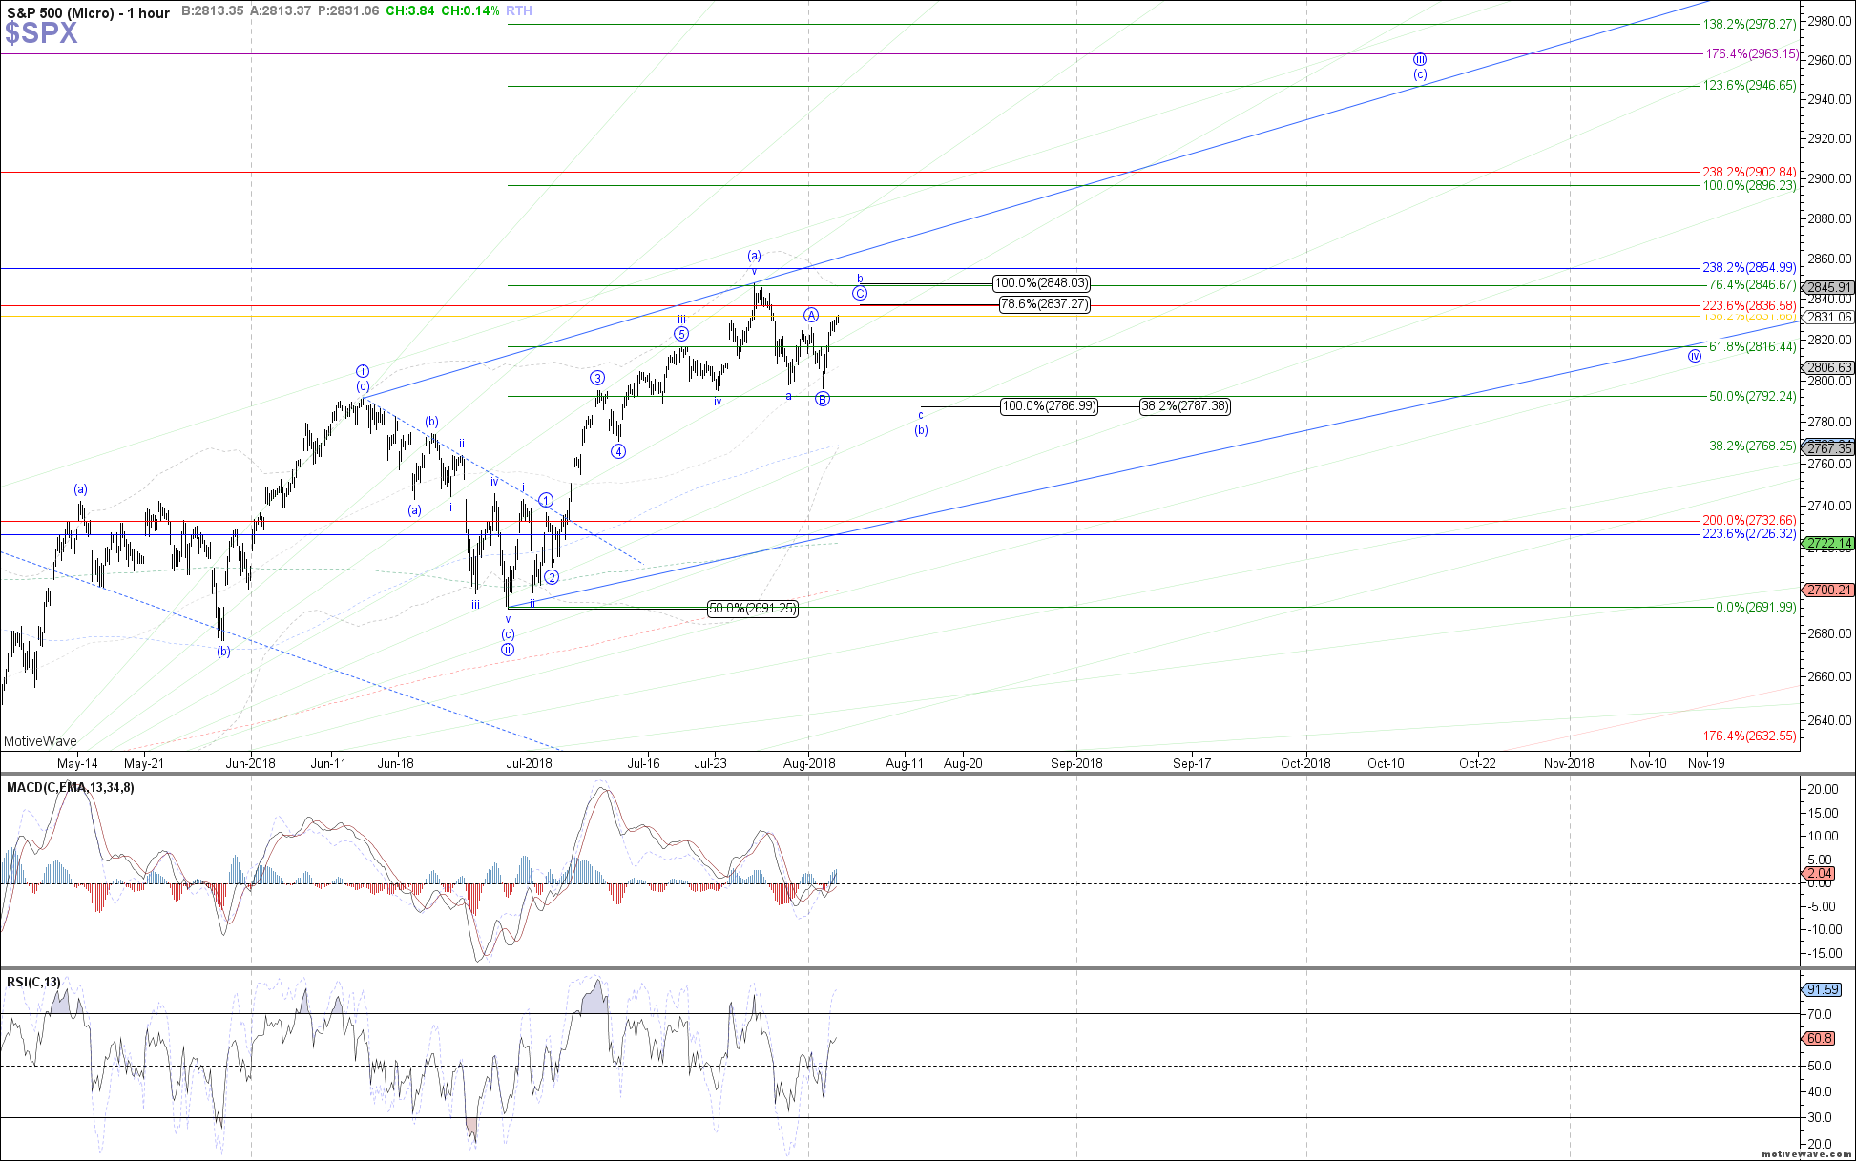Click the RTH session label in header
Viewport: 1856px width, 1161px height.
coord(519,10)
